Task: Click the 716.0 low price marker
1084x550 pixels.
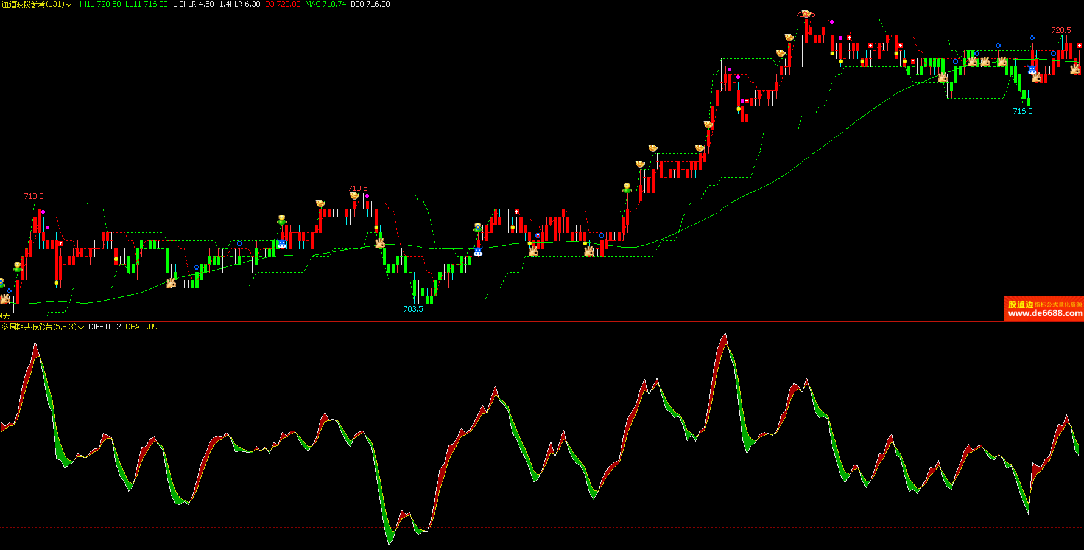Action: [x=1022, y=111]
